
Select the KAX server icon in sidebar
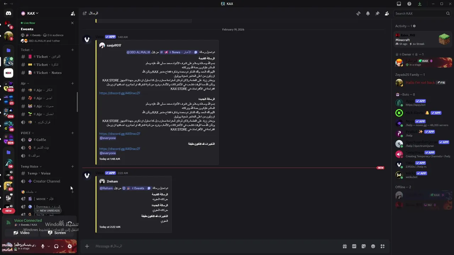click(x=9, y=73)
